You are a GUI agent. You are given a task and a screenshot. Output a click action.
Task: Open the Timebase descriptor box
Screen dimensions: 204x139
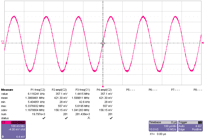163,126
